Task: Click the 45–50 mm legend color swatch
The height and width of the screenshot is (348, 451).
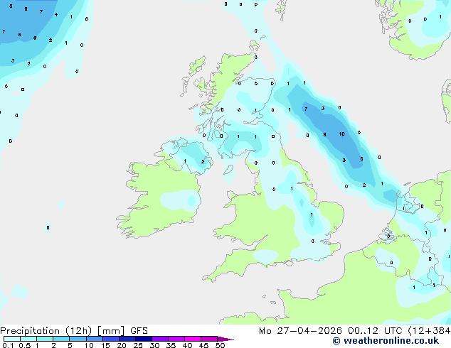Action: coord(209,339)
